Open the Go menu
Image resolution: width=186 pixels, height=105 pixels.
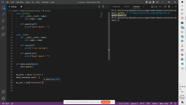tap(33, 2)
